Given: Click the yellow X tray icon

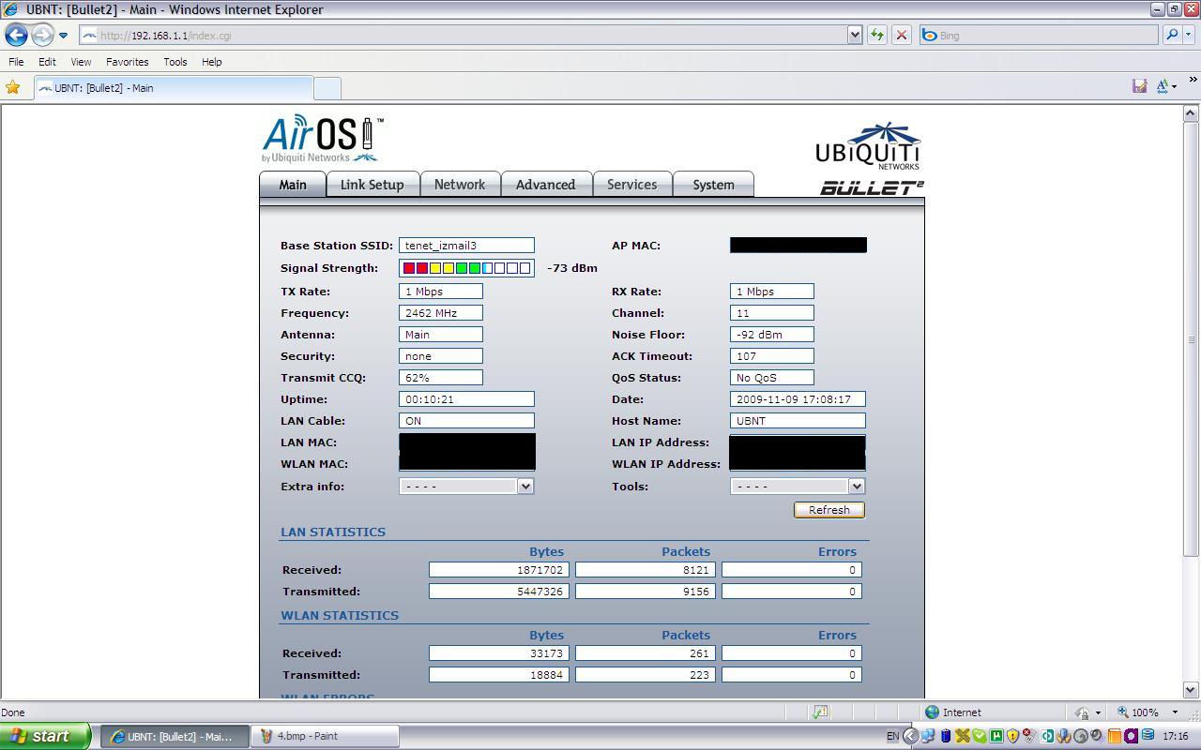Looking at the screenshot, I should pyautogui.click(x=963, y=736).
